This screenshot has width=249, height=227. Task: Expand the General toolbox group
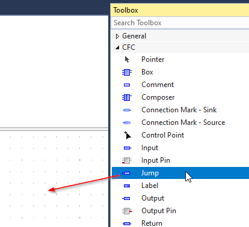tap(117, 36)
